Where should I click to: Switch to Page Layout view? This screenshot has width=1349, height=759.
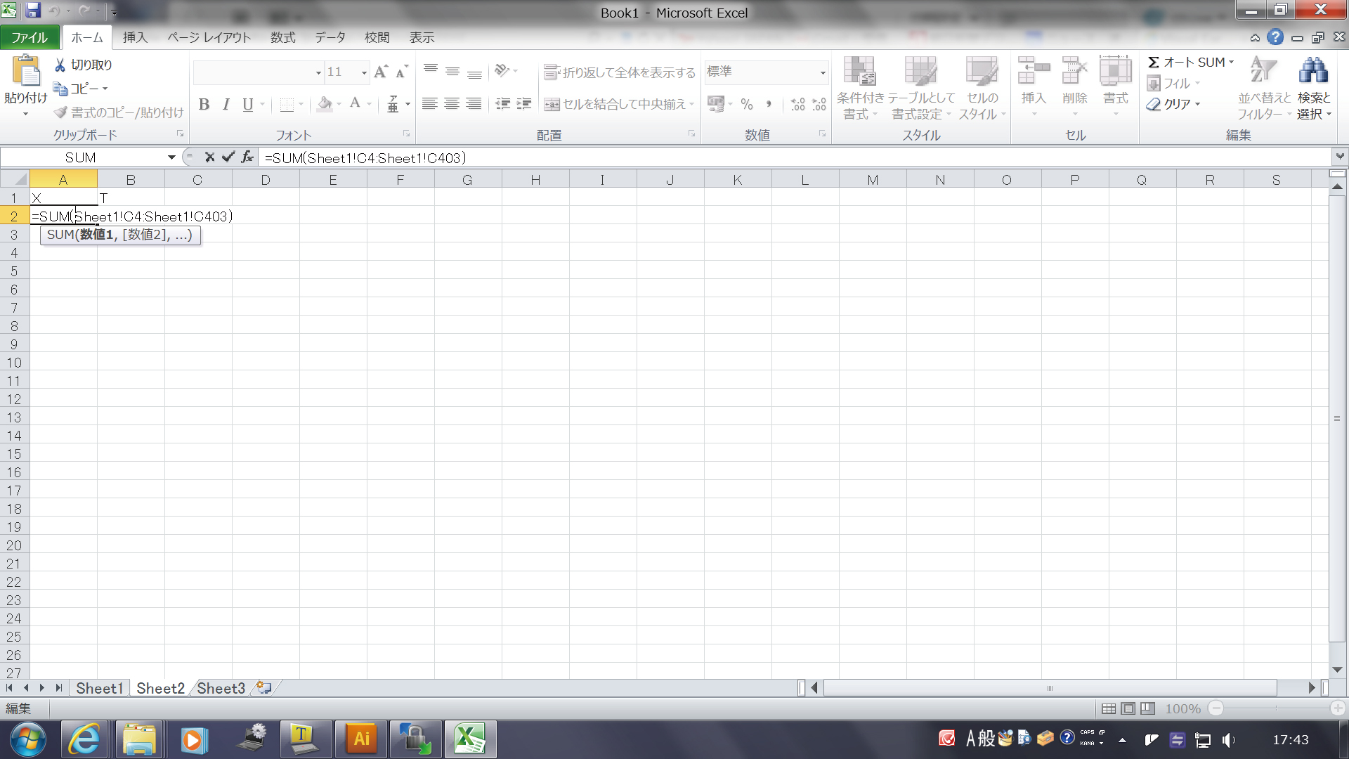[x=1128, y=708]
